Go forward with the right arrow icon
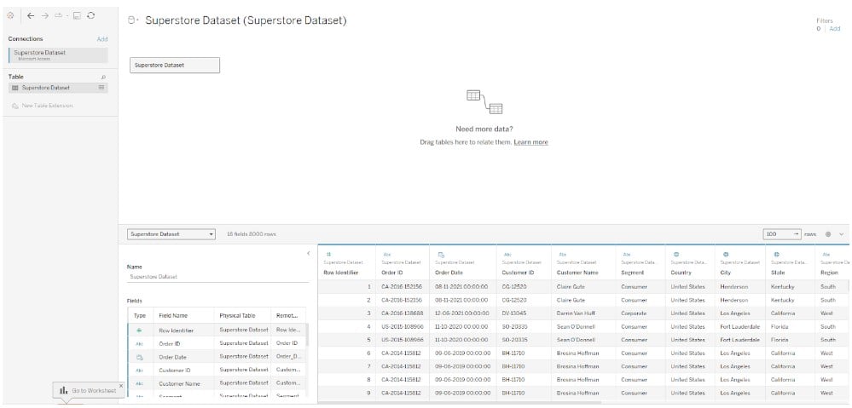This screenshot has height=408, width=852. click(x=45, y=16)
